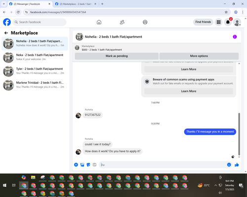The height and width of the screenshot is (197, 247).
Task: Focus the message text field
Action: pos(163,164)
